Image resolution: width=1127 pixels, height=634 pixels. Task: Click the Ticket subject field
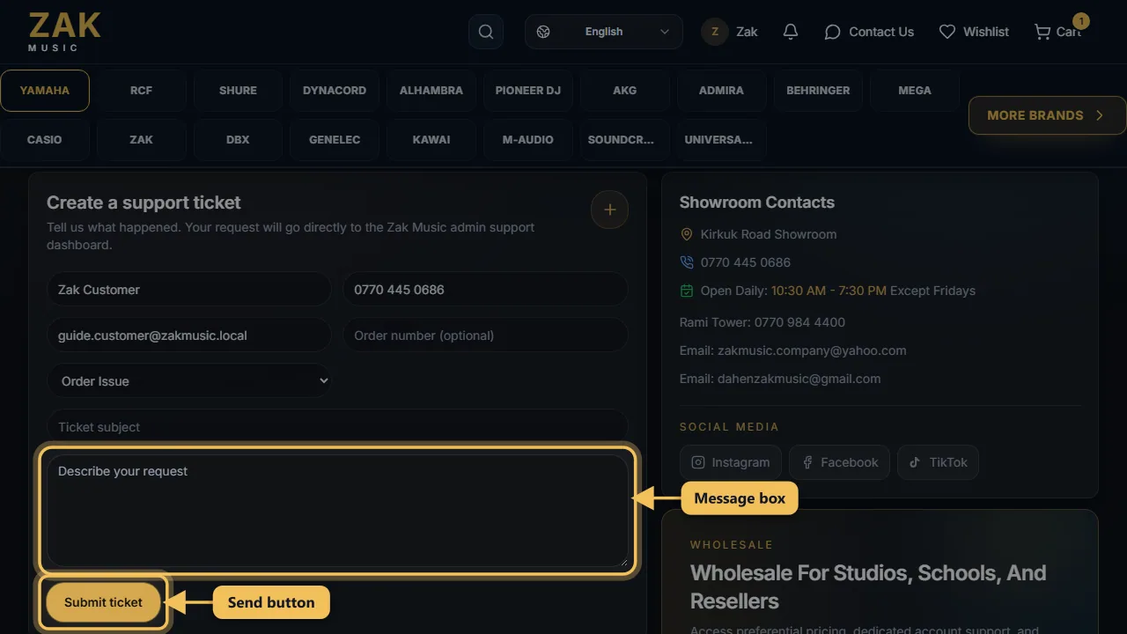click(x=337, y=427)
